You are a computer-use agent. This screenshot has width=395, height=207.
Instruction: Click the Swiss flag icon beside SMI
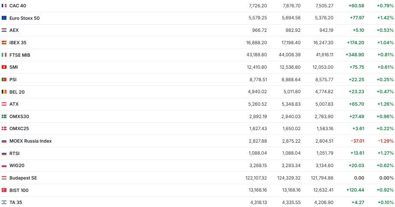click(x=4, y=67)
